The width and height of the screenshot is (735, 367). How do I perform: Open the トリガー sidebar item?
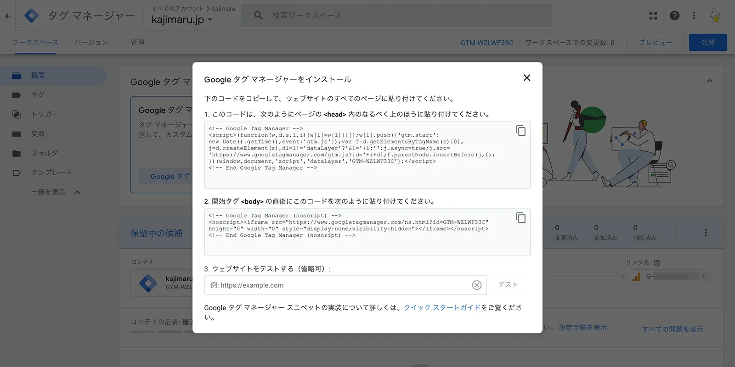[45, 114]
